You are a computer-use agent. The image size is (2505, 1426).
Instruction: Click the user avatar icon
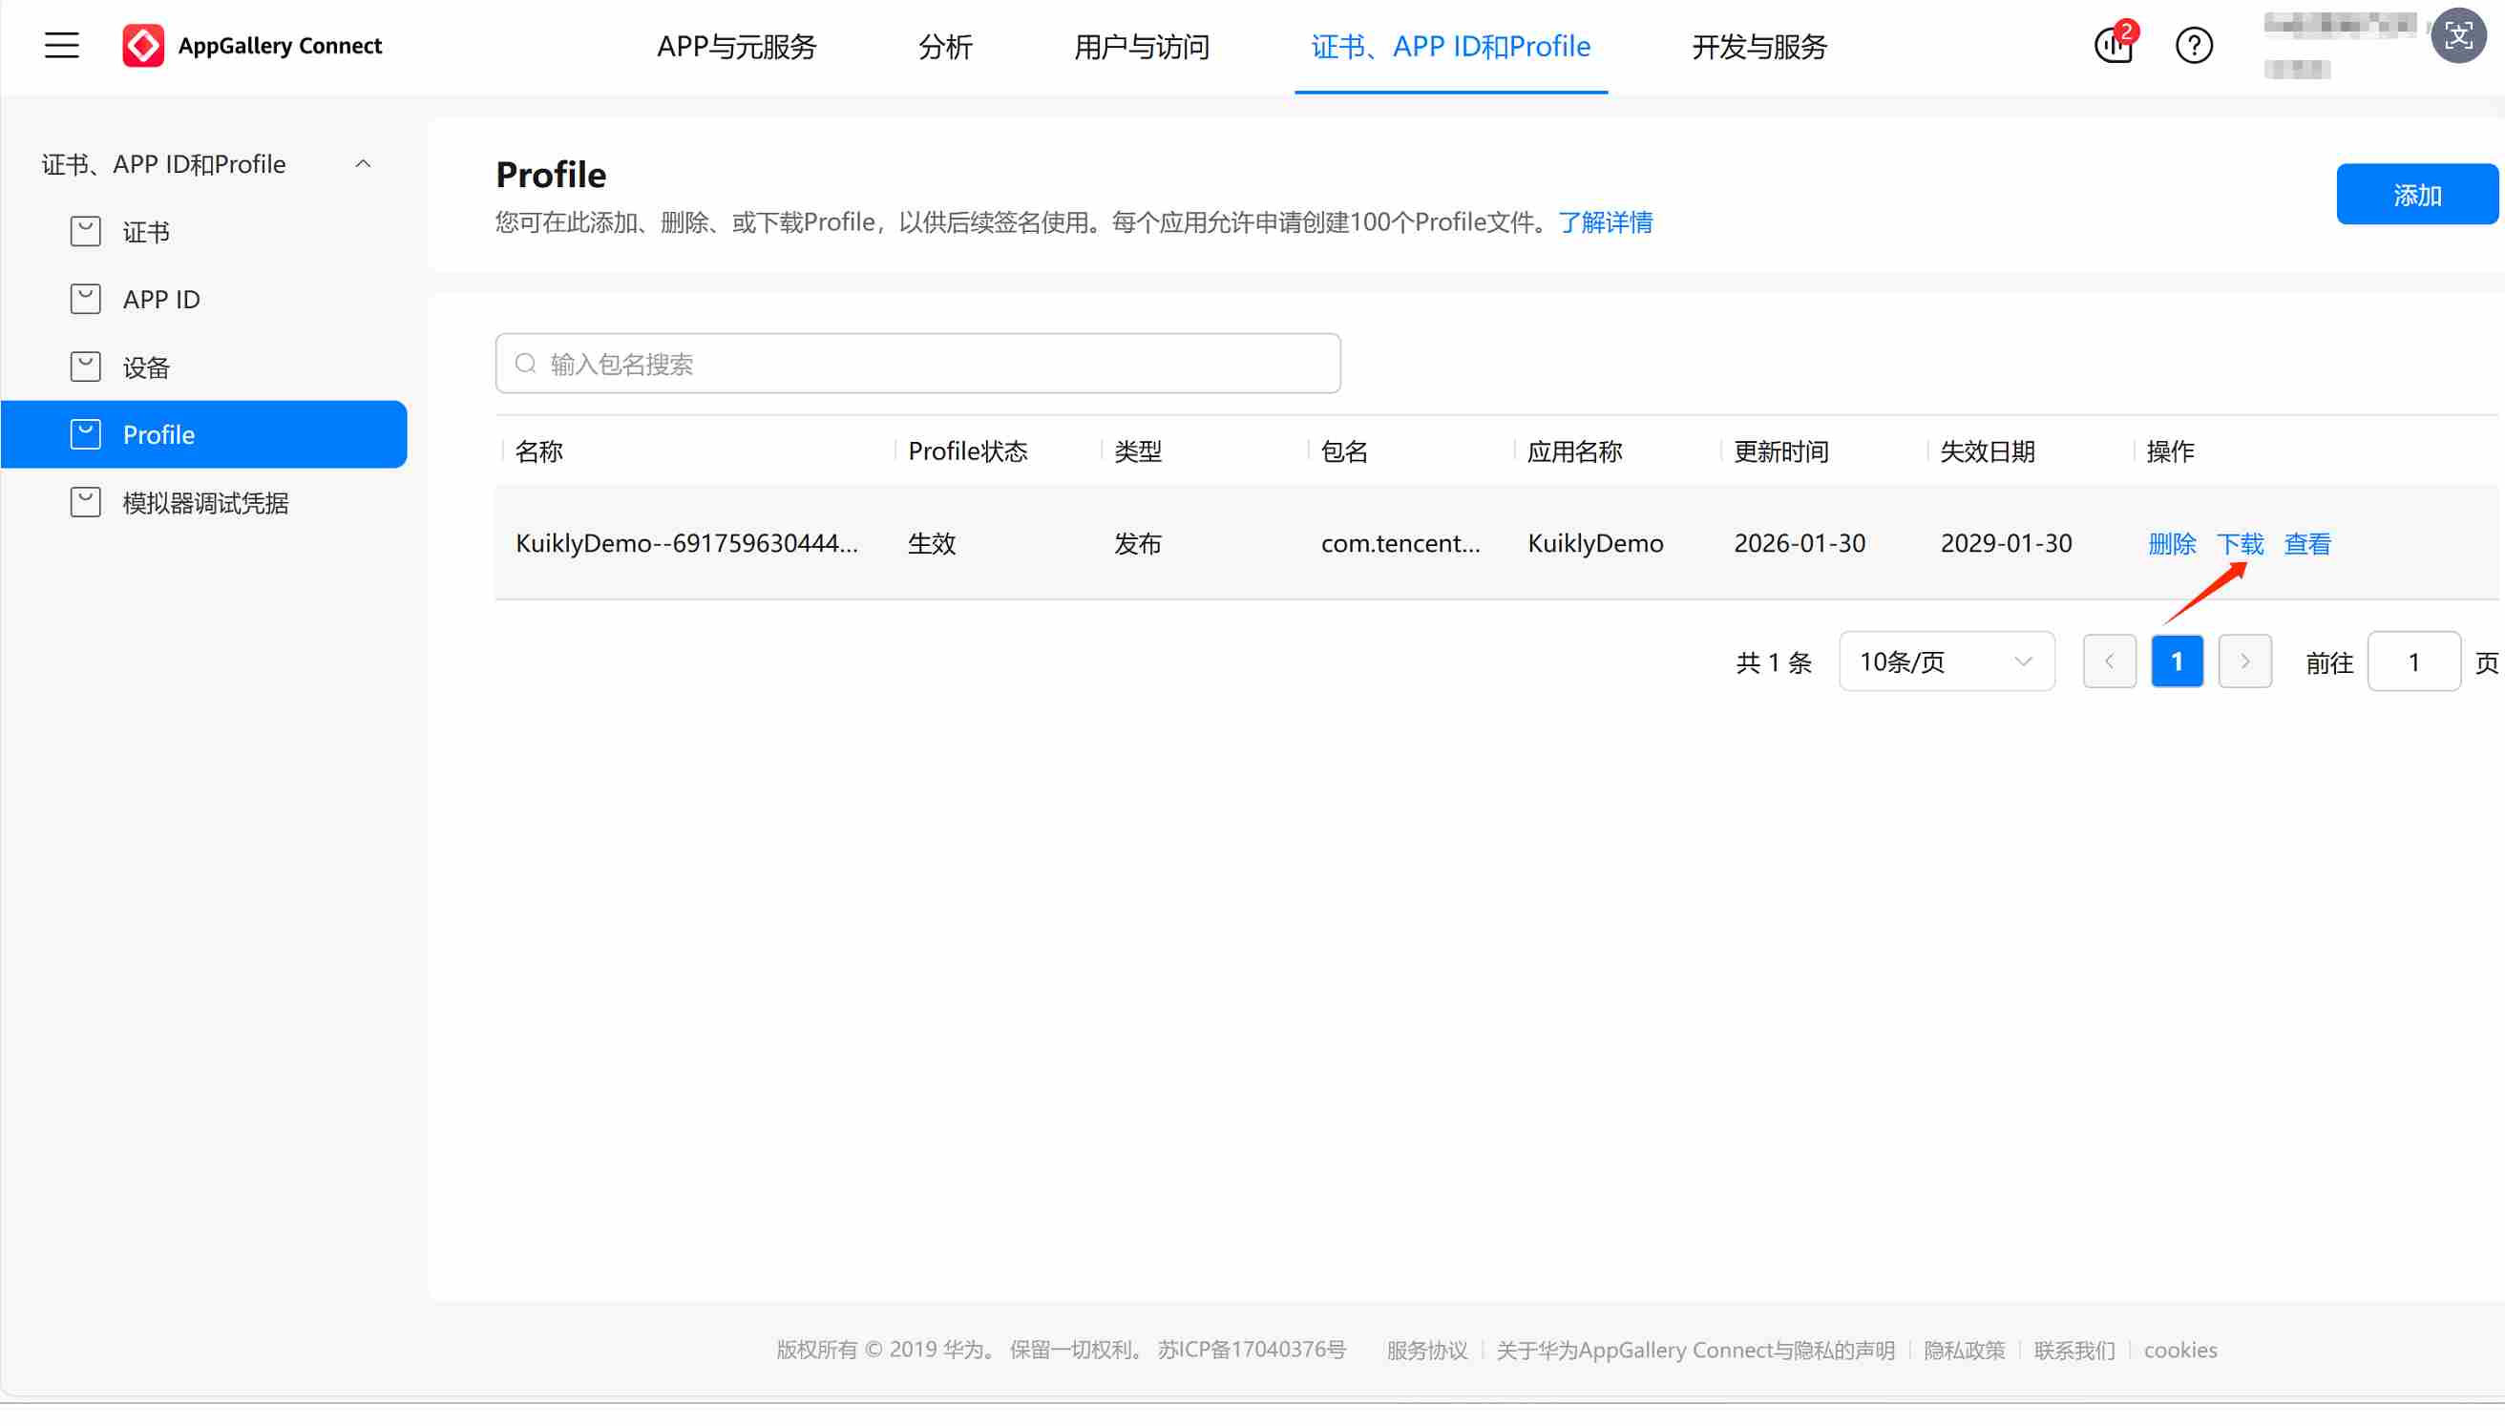tap(2457, 37)
